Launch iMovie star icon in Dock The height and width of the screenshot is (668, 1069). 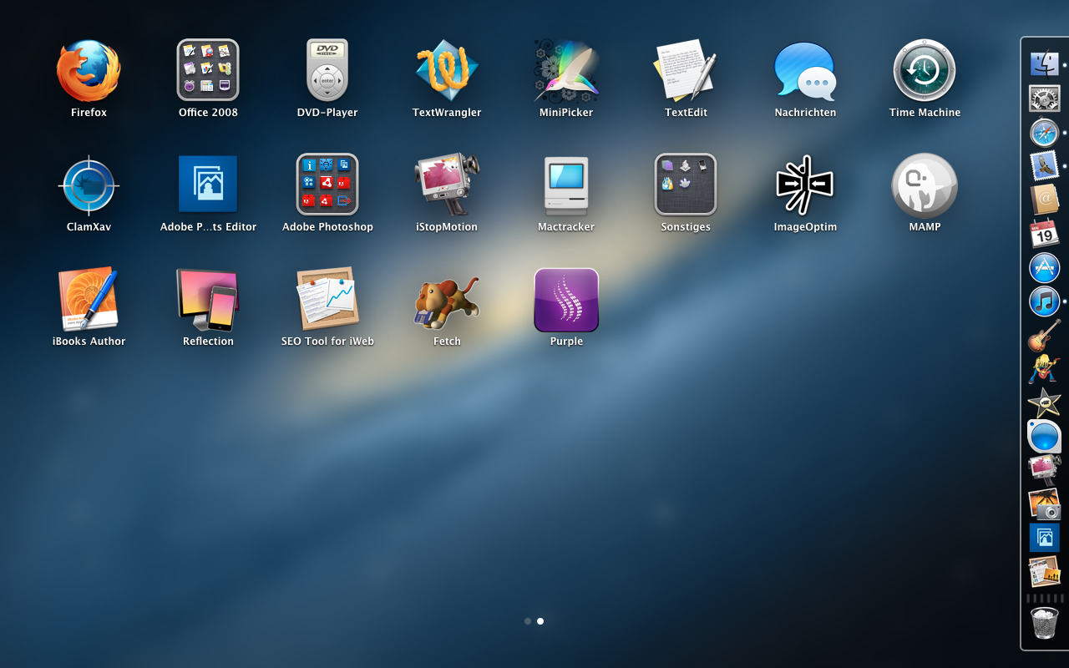pyautogui.click(x=1044, y=403)
